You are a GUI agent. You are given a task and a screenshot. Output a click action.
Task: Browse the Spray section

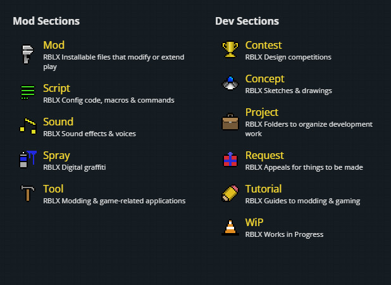click(x=56, y=156)
